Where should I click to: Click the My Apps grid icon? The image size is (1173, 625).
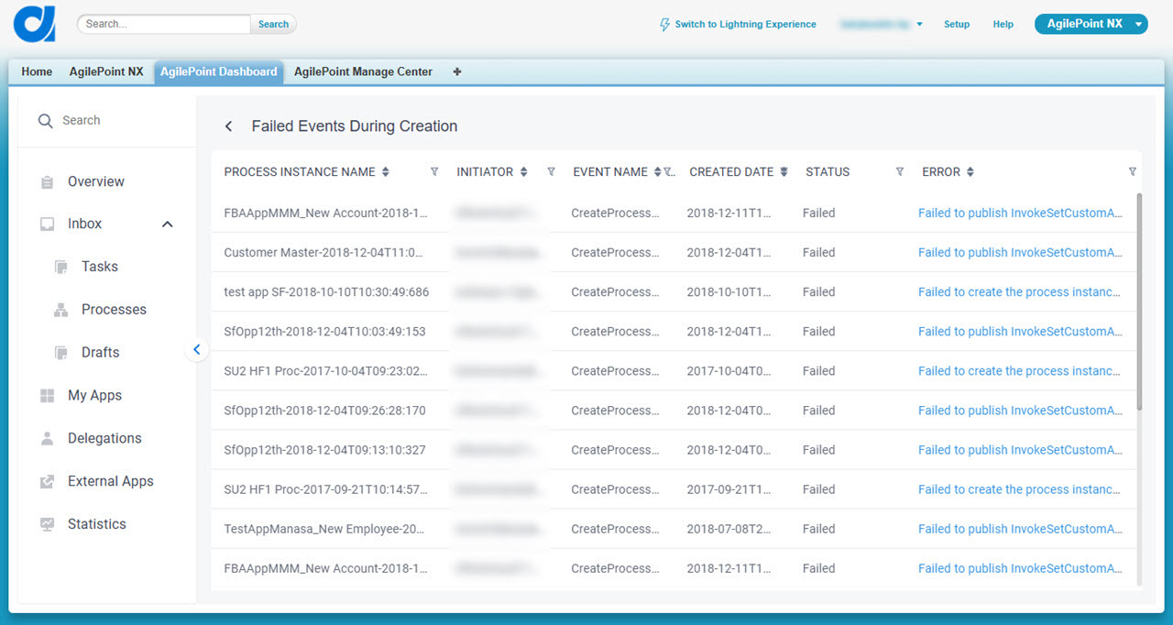point(47,396)
